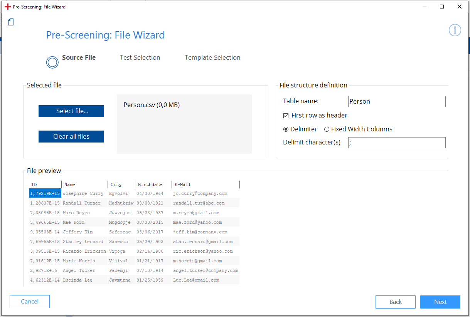Click the document icon at top-left
This screenshot has width=470, height=317.
point(11,22)
